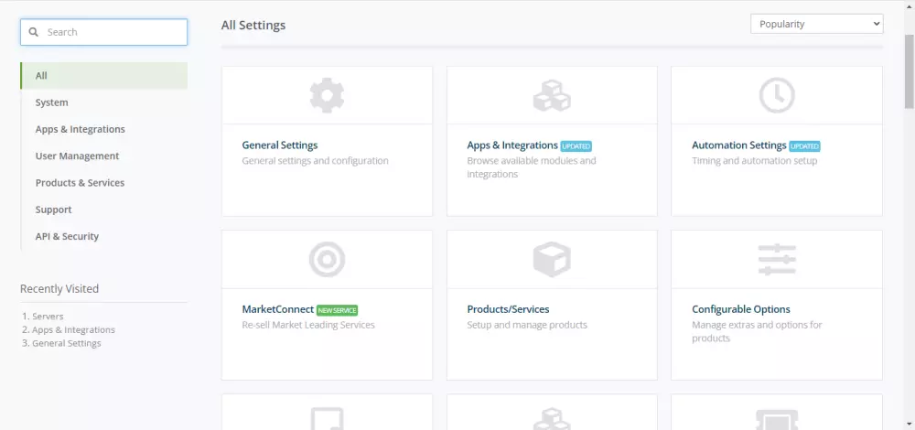
Task: Click the gear icon for General Settings
Action: (x=327, y=95)
